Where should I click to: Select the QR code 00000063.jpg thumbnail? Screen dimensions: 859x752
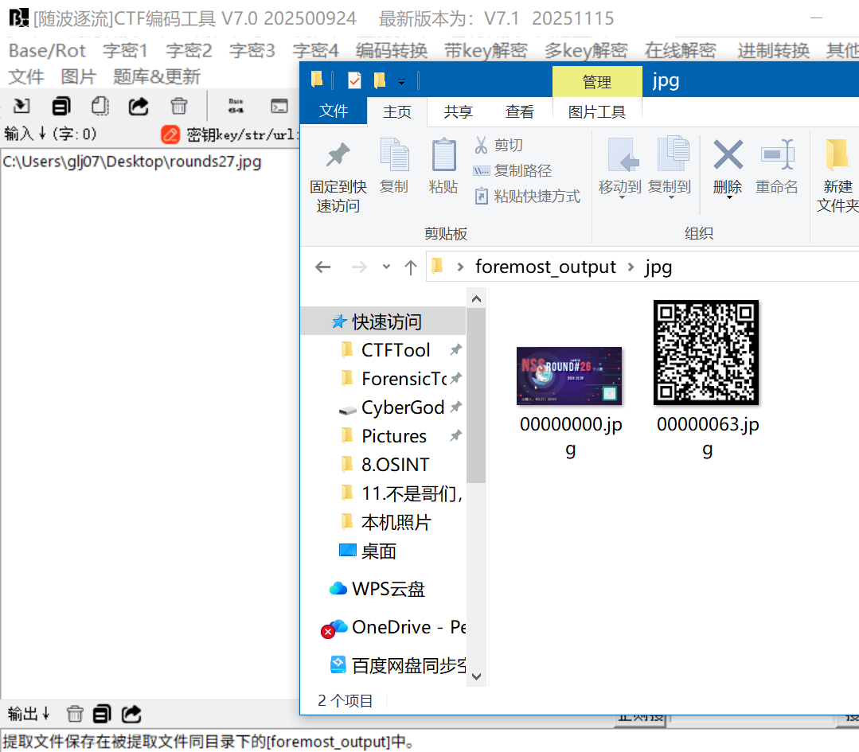(706, 353)
